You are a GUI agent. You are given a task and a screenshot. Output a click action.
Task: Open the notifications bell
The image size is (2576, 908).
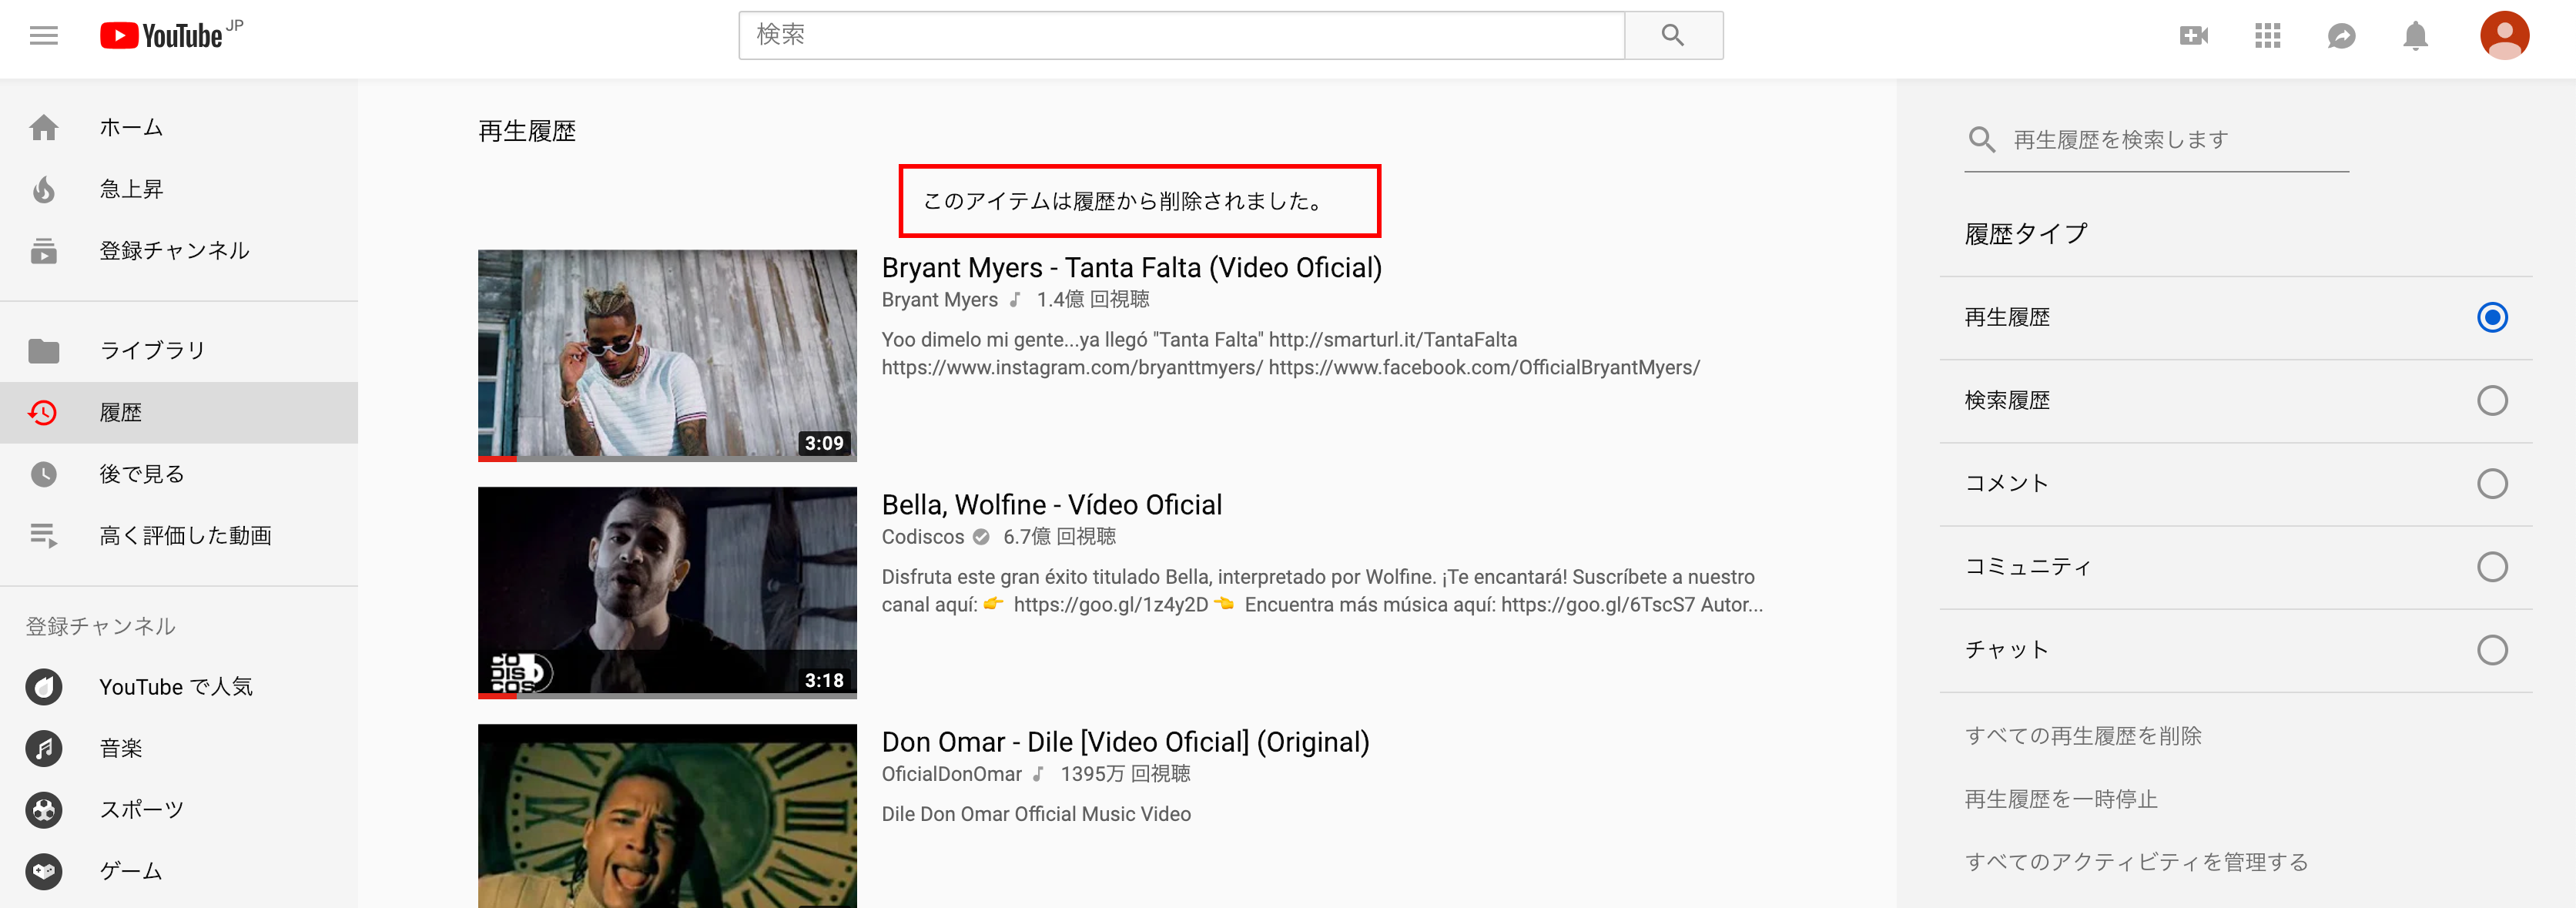(x=2416, y=36)
